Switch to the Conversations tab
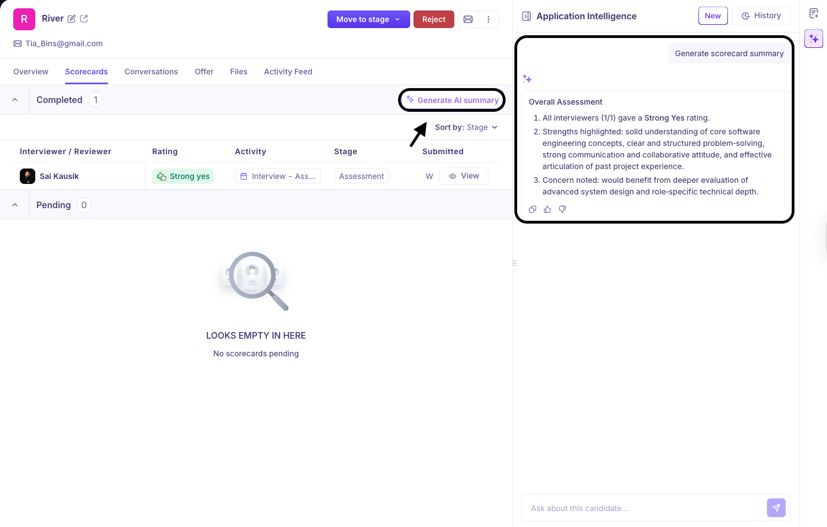This screenshot has height=527, width=827. coord(151,72)
